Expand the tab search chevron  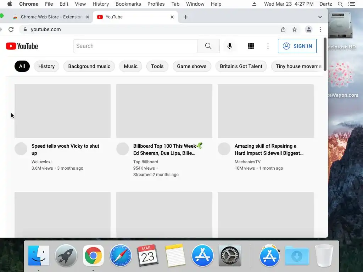click(x=320, y=17)
